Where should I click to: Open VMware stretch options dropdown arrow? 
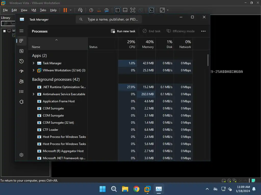168,10
